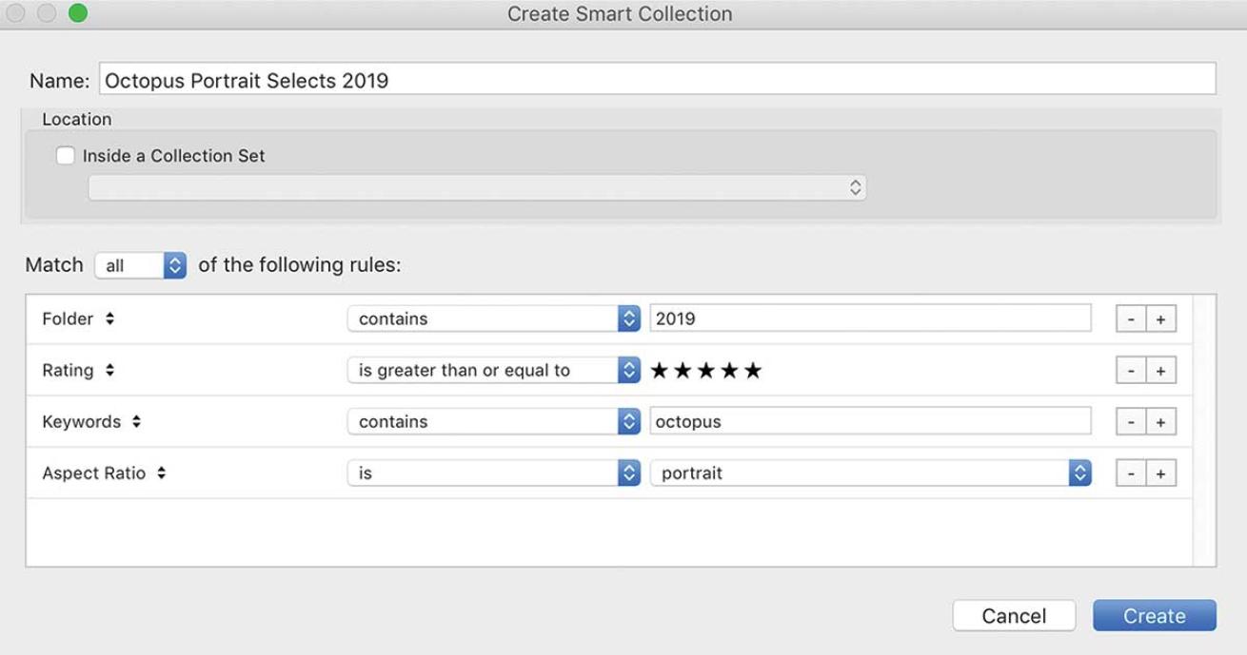The height and width of the screenshot is (655, 1247).
Task: Remove the Folder rule with minus button
Action: click(1131, 319)
